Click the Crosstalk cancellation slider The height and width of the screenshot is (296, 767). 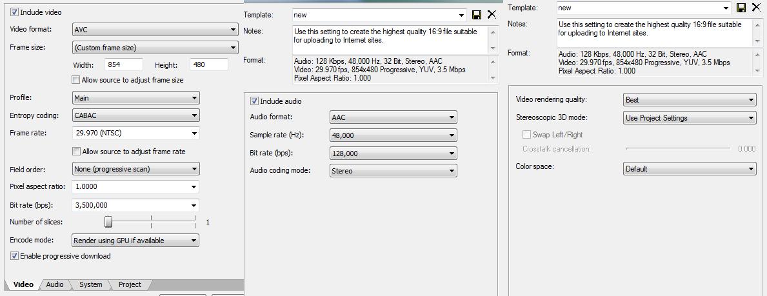[678, 148]
